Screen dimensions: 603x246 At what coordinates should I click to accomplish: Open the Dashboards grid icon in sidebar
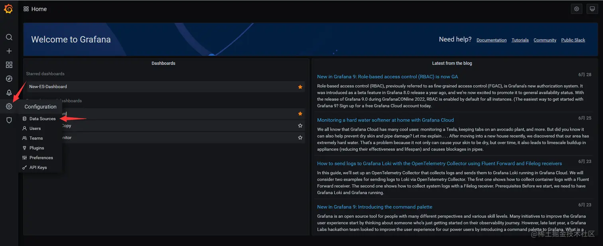9,65
